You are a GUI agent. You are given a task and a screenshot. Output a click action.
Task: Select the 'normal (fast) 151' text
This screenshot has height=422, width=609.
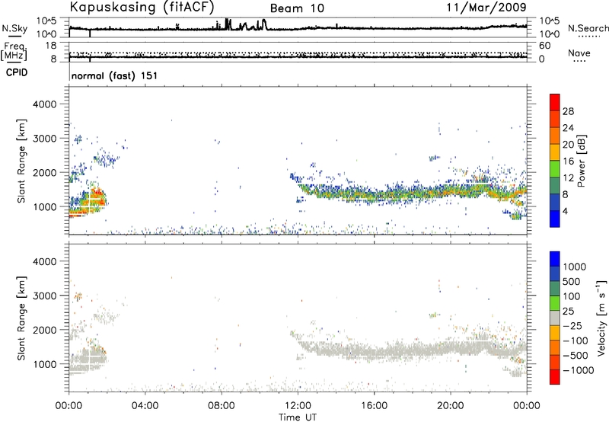(x=115, y=75)
